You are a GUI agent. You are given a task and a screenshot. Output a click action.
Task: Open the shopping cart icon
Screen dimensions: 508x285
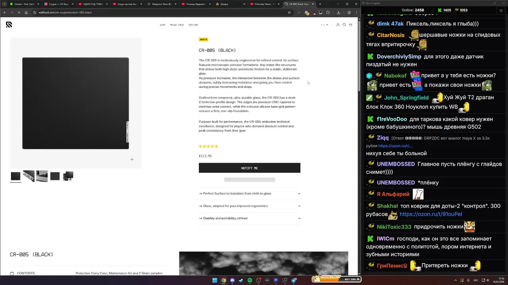pyautogui.click(x=350, y=25)
